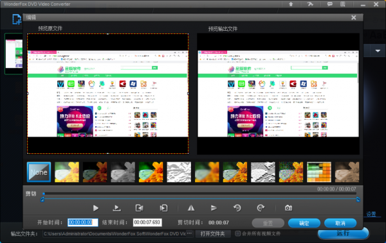Click the feedback chat icon in title bar

(x=329, y=4)
